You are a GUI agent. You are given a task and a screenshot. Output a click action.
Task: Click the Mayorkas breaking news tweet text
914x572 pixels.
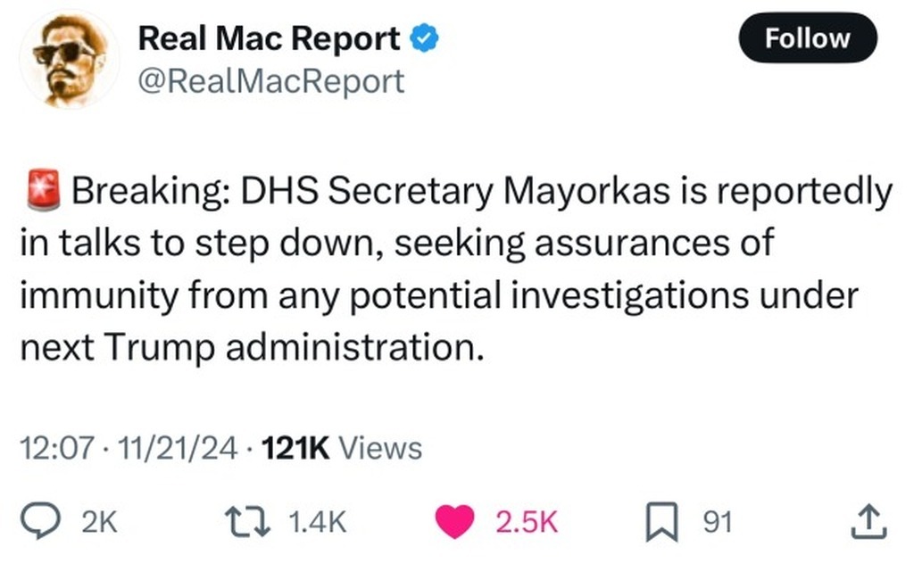[x=456, y=268]
